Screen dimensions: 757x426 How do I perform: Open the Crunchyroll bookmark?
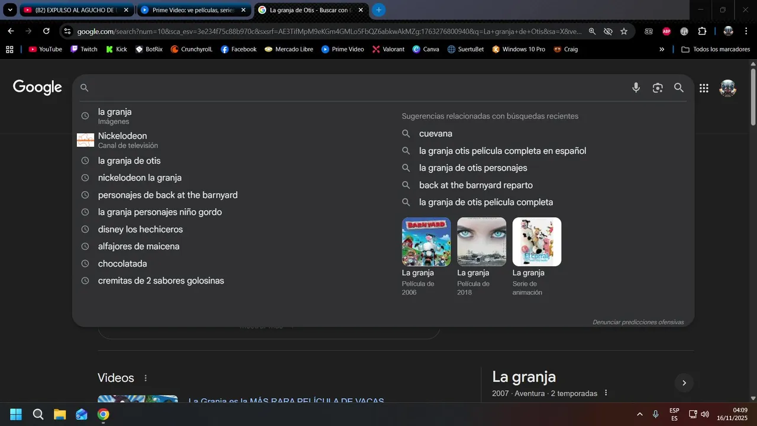[x=191, y=49]
